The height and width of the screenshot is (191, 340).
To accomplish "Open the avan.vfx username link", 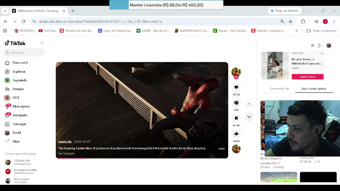I will (65, 142).
